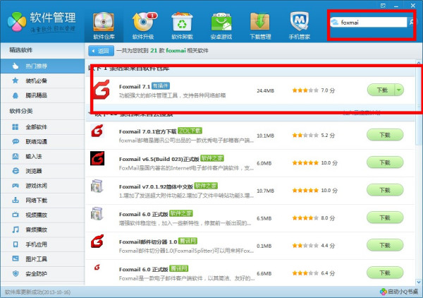Click the 7.0 分 rating of Foxmail 7.1
The image size is (423, 298).
coord(328,90)
